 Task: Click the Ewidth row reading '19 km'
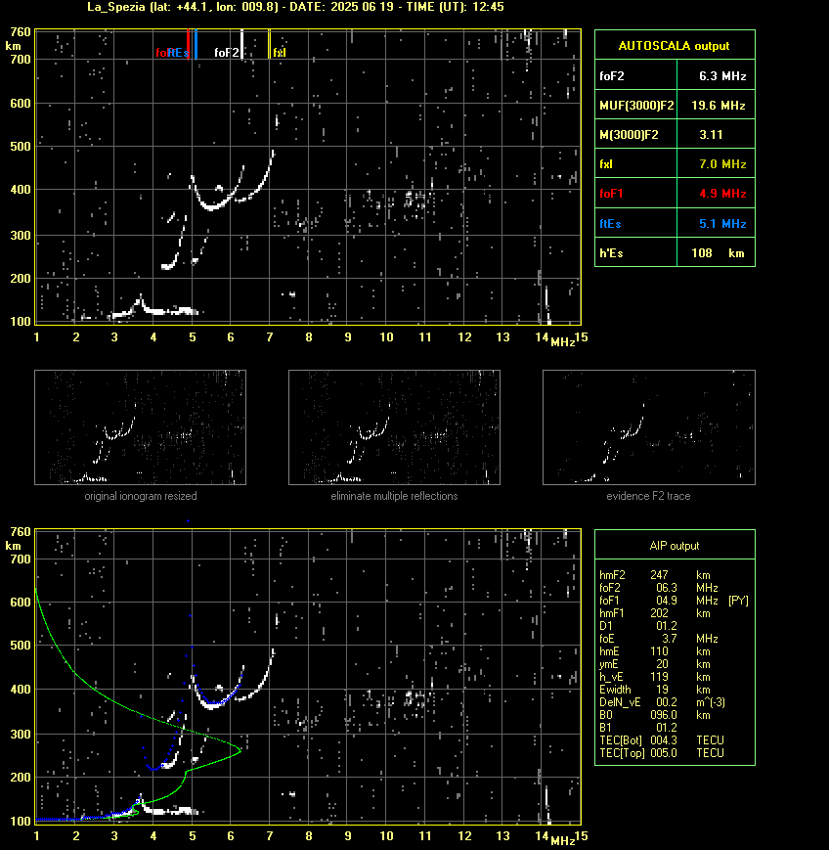tap(655, 690)
